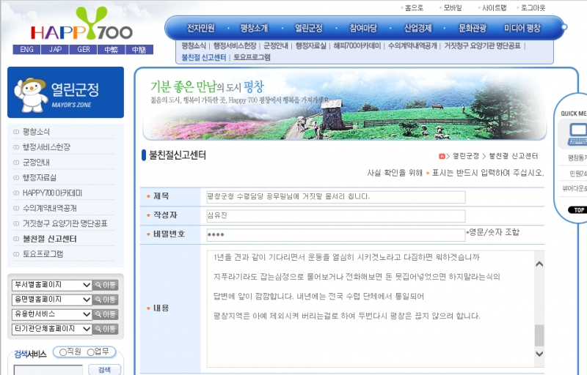Click the snowman mascot icon

(x=31, y=92)
